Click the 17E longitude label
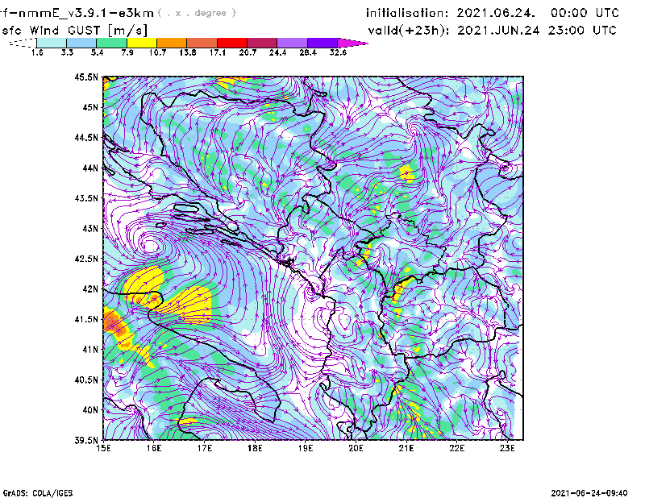 (x=205, y=448)
